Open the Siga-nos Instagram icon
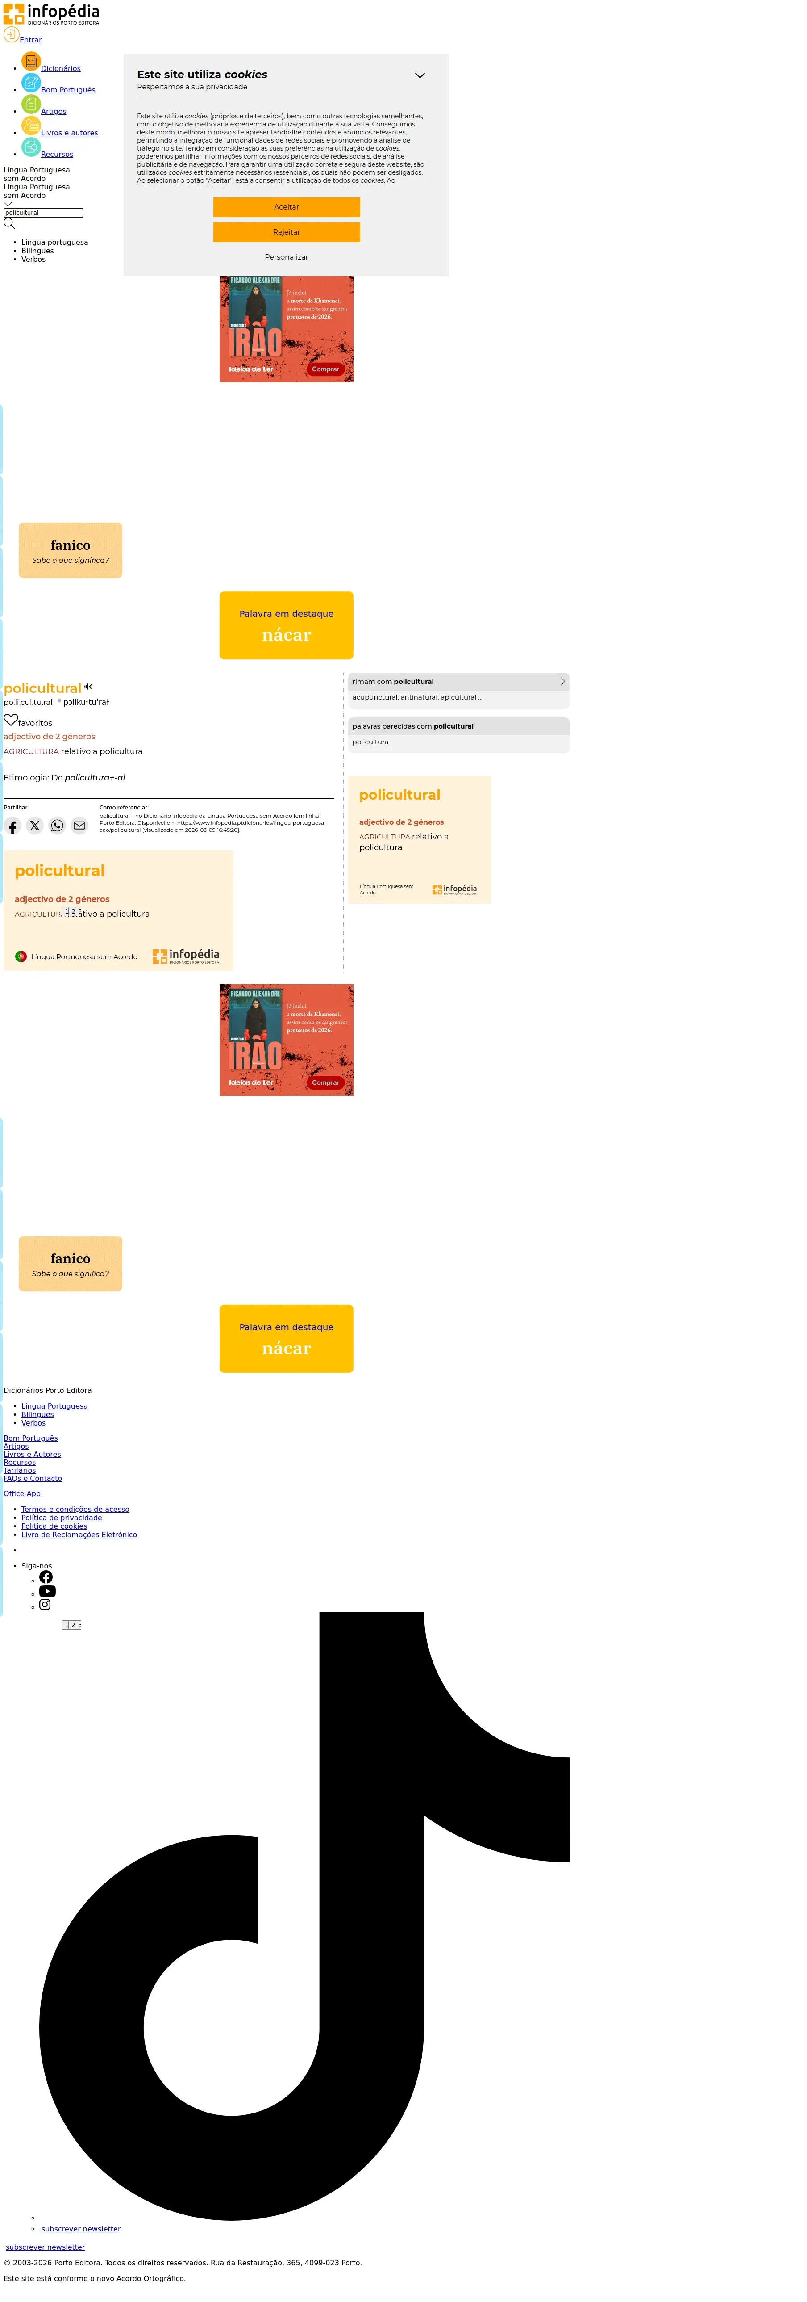Image resolution: width=807 pixels, height=2302 pixels. tap(45, 1605)
